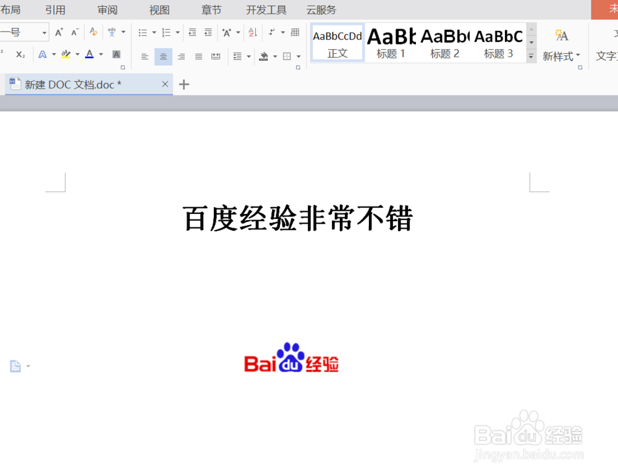Screen dimensions: 618x476
Task: Open styles group dialog launcher
Action: click(x=580, y=67)
